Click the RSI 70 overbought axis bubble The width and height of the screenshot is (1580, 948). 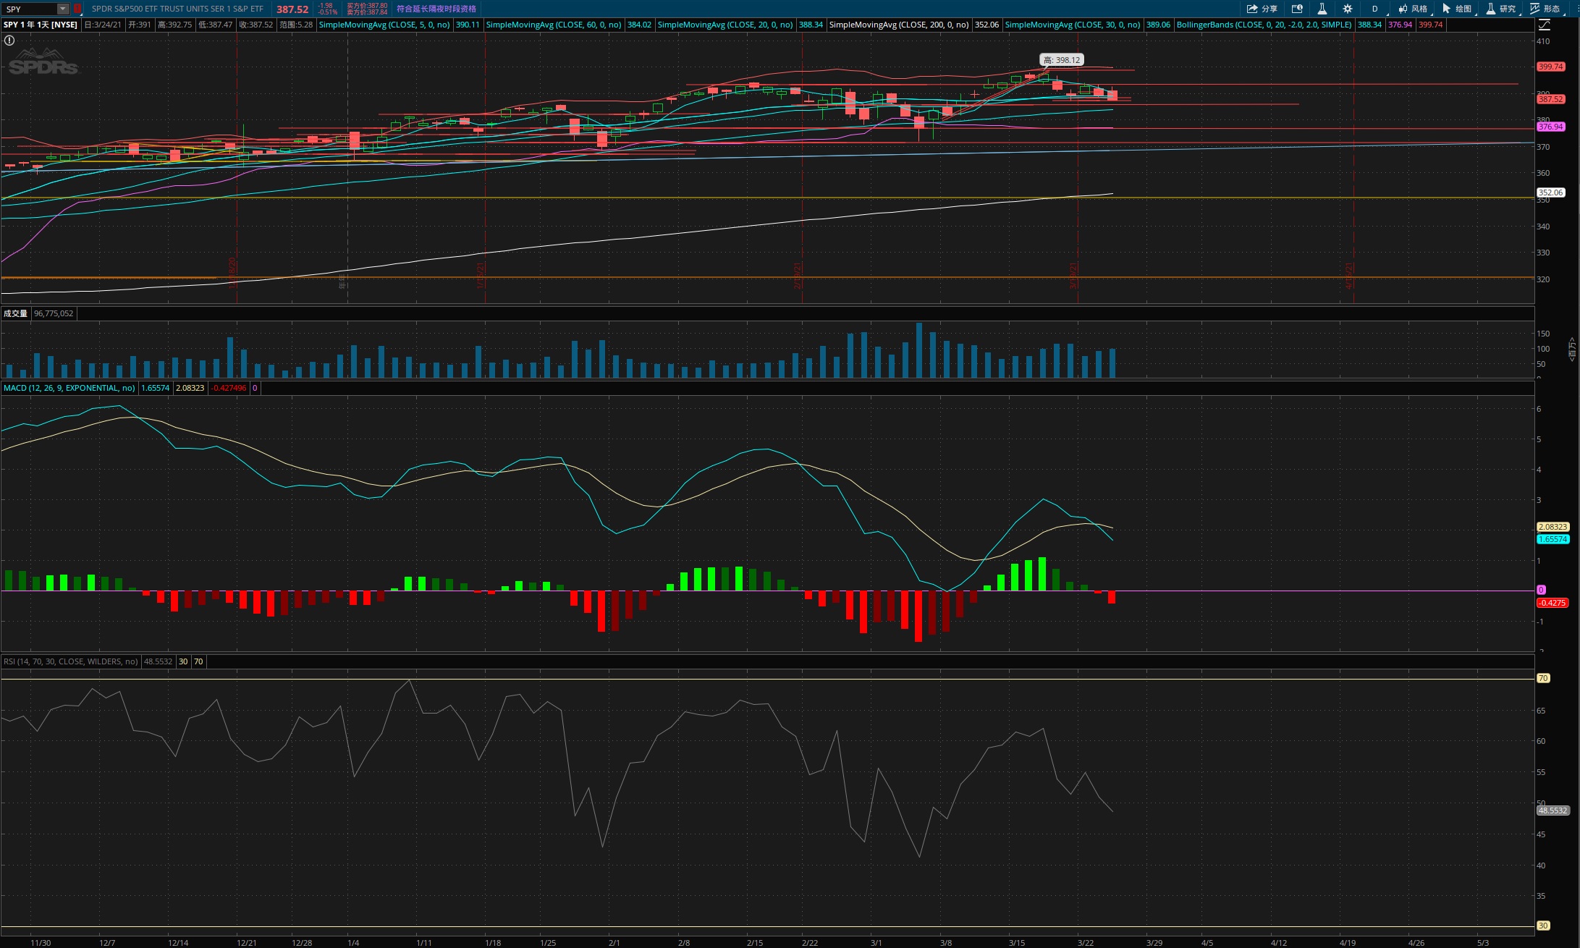(x=1543, y=678)
